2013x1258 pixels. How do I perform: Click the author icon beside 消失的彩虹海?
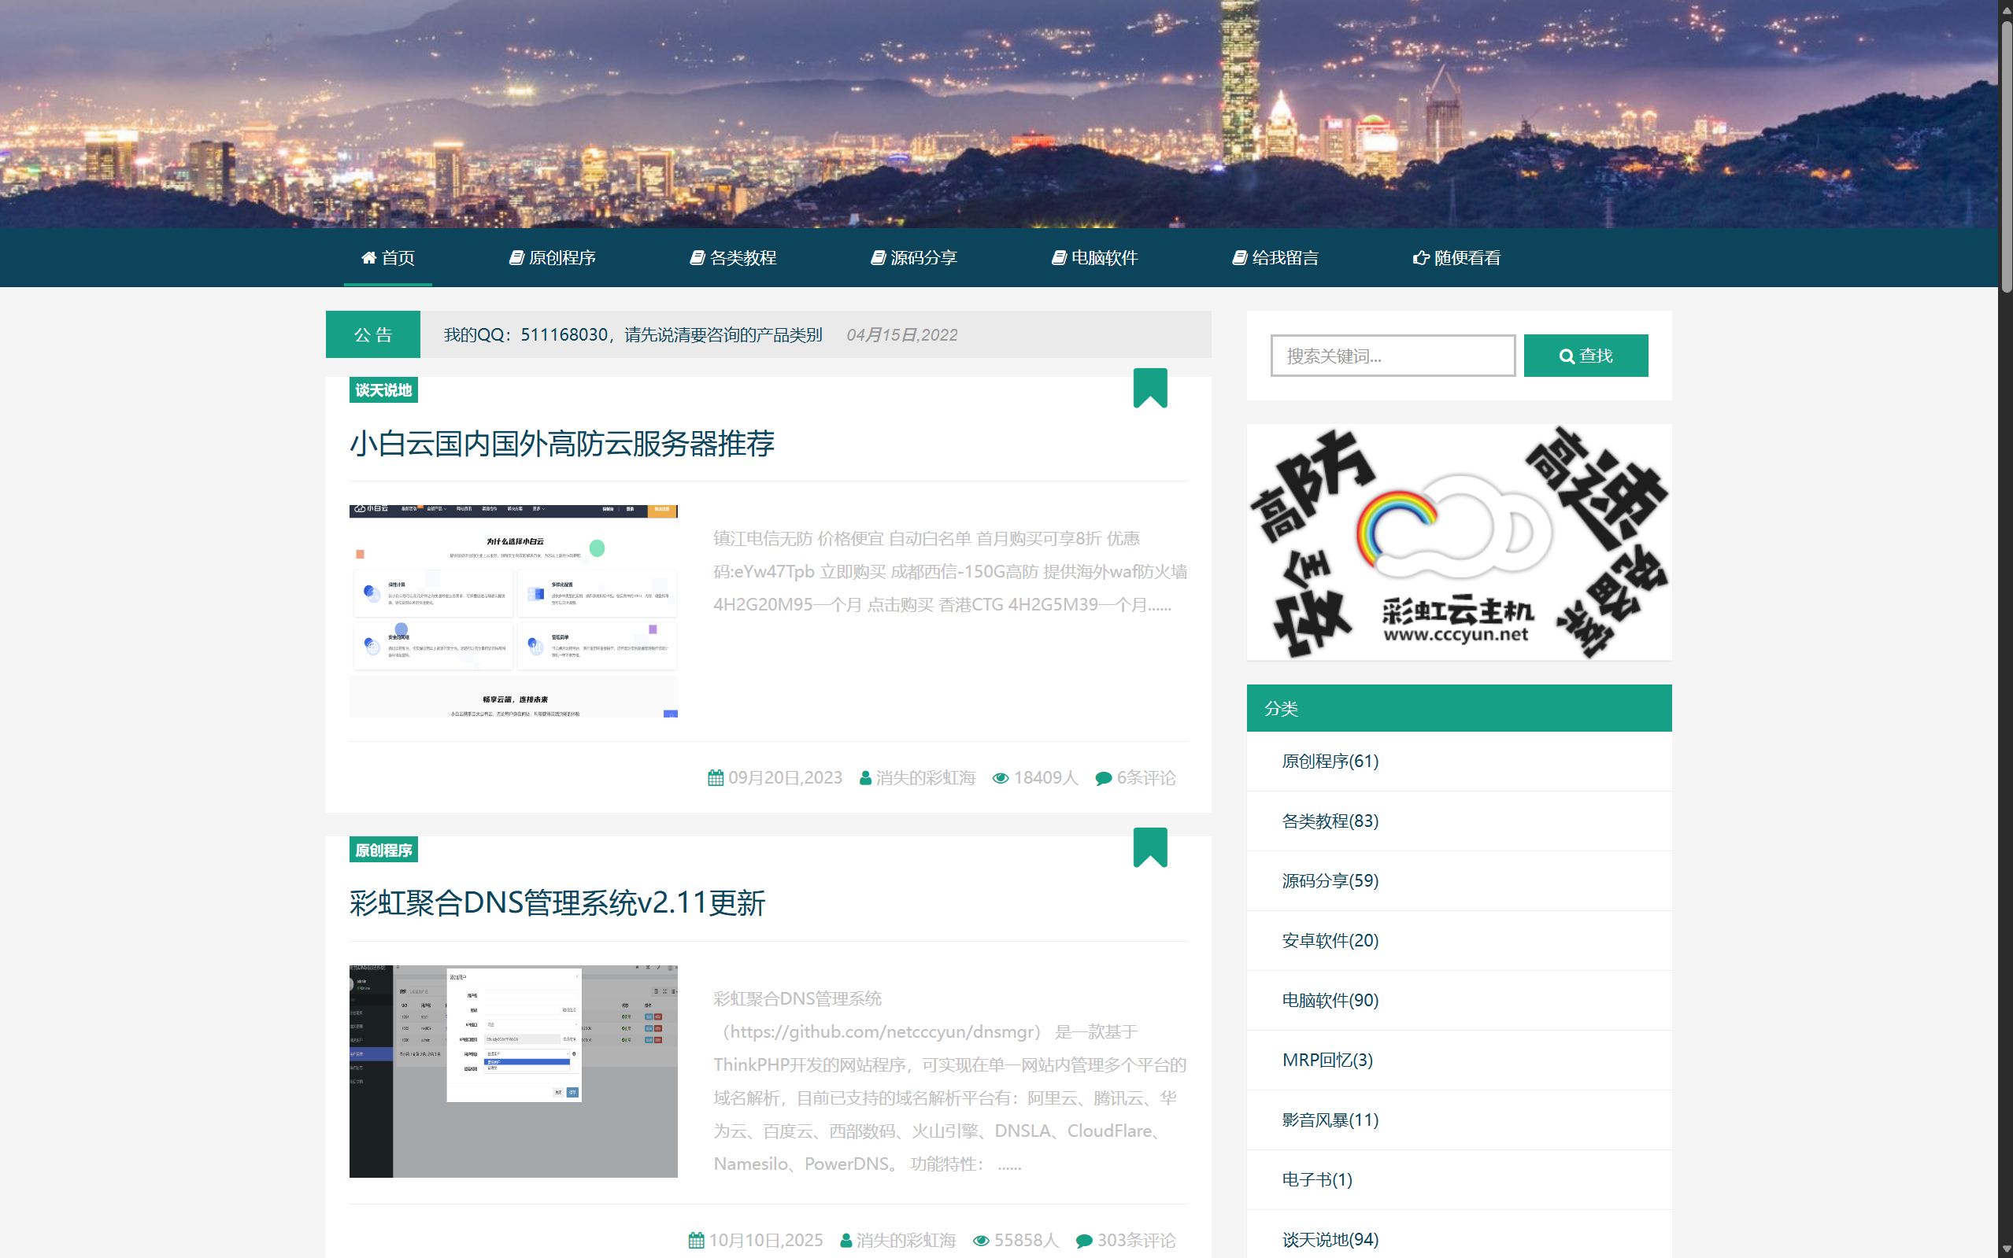pyautogui.click(x=865, y=778)
